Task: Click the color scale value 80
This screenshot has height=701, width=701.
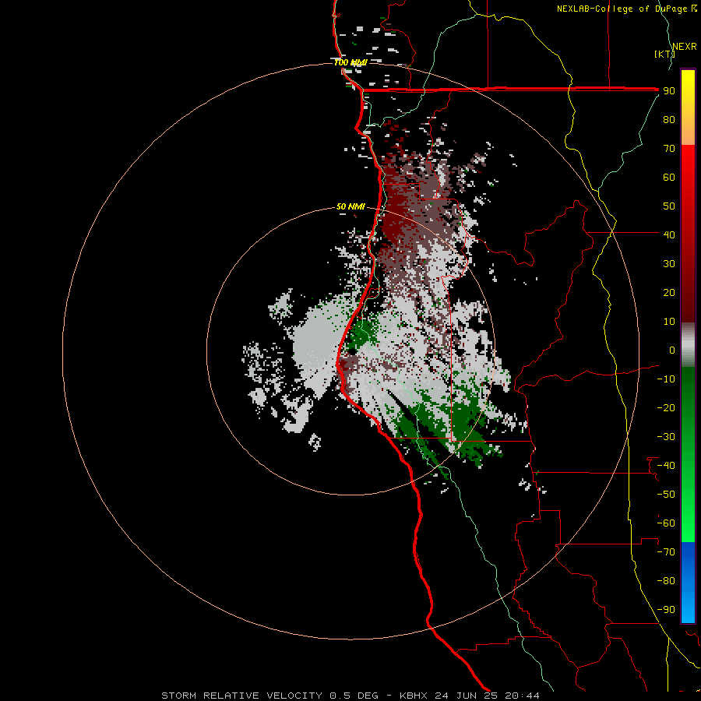Action: pos(669,119)
